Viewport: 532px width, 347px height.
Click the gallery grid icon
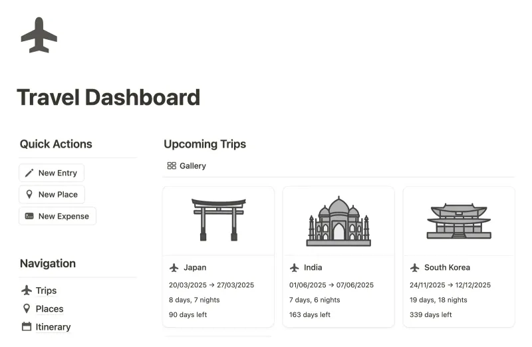(172, 166)
